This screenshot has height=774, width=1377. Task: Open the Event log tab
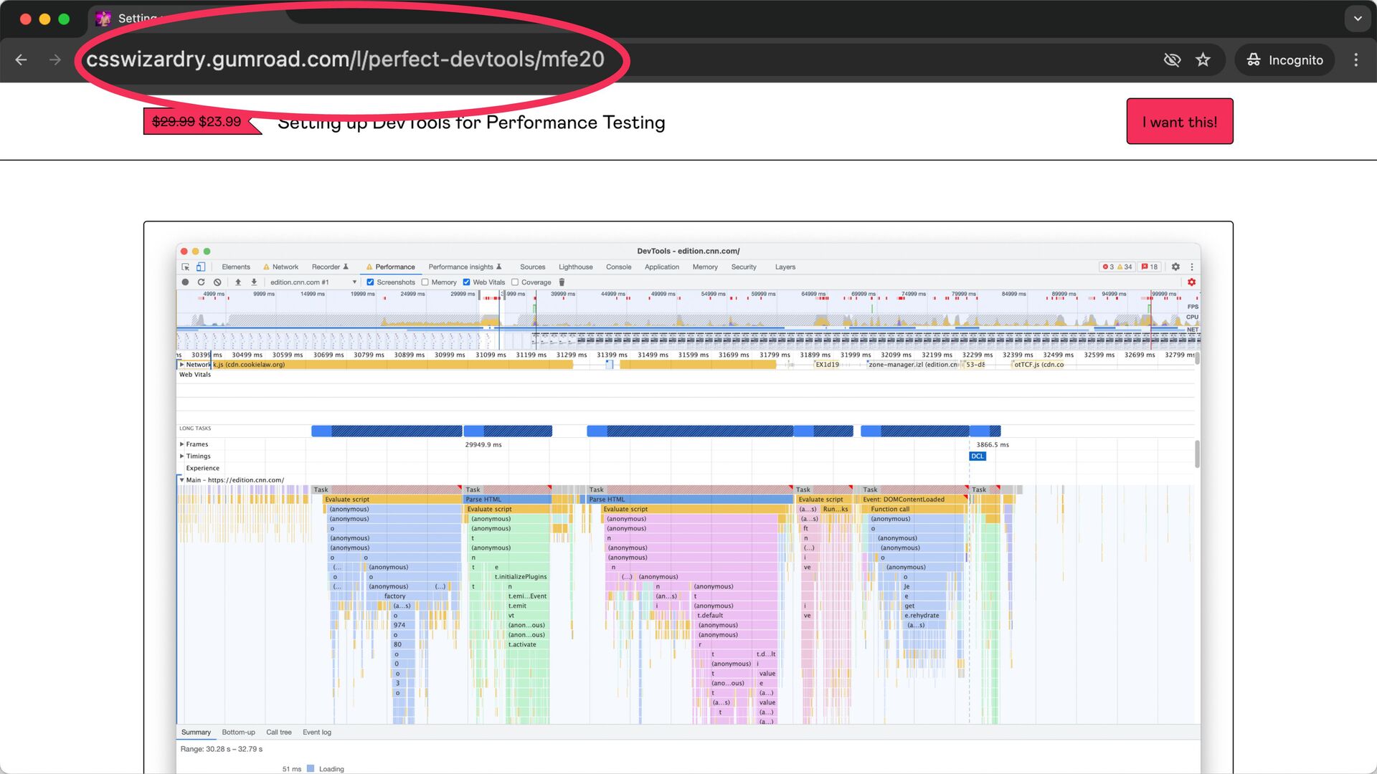pyautogui.click(x=317, y=732)
